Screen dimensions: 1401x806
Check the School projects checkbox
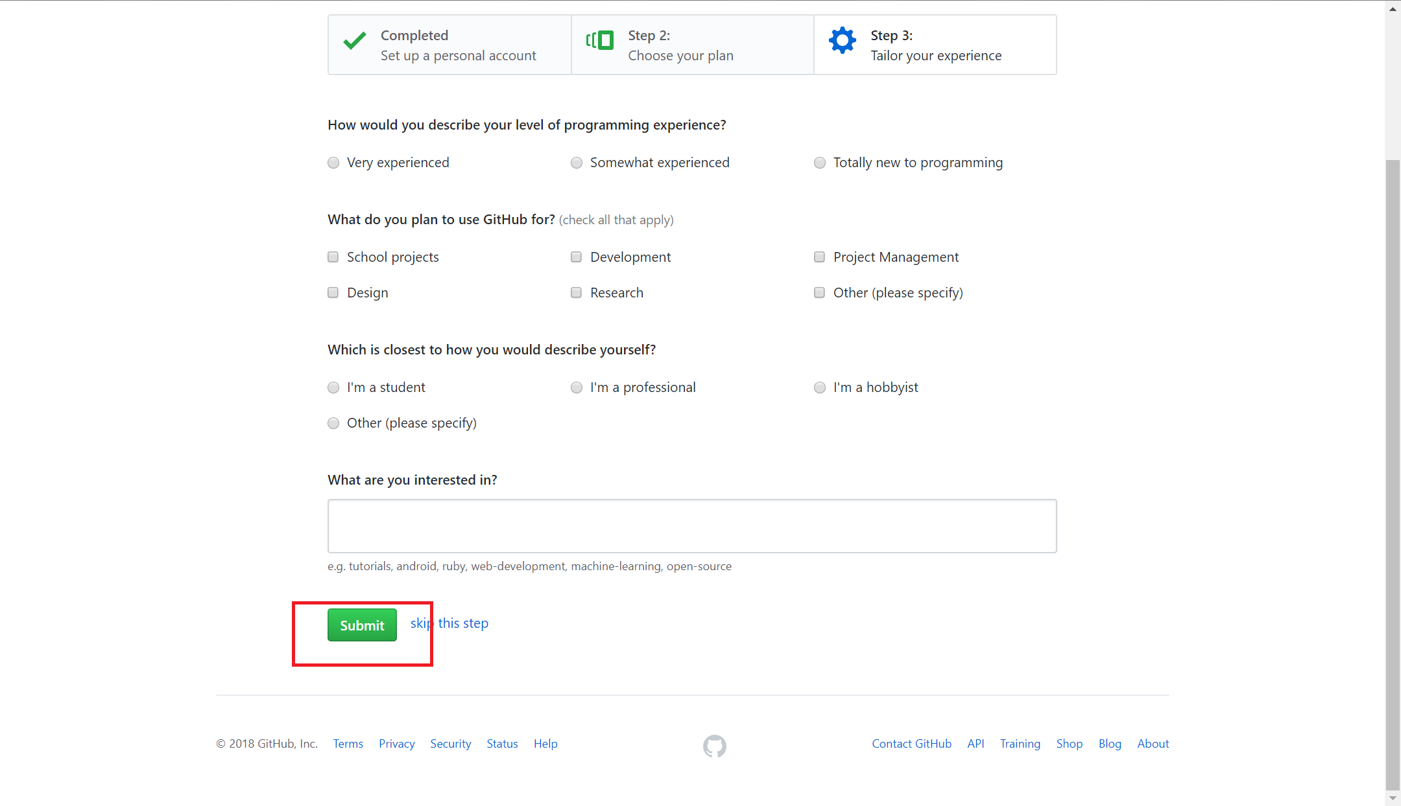coord(333,257)
